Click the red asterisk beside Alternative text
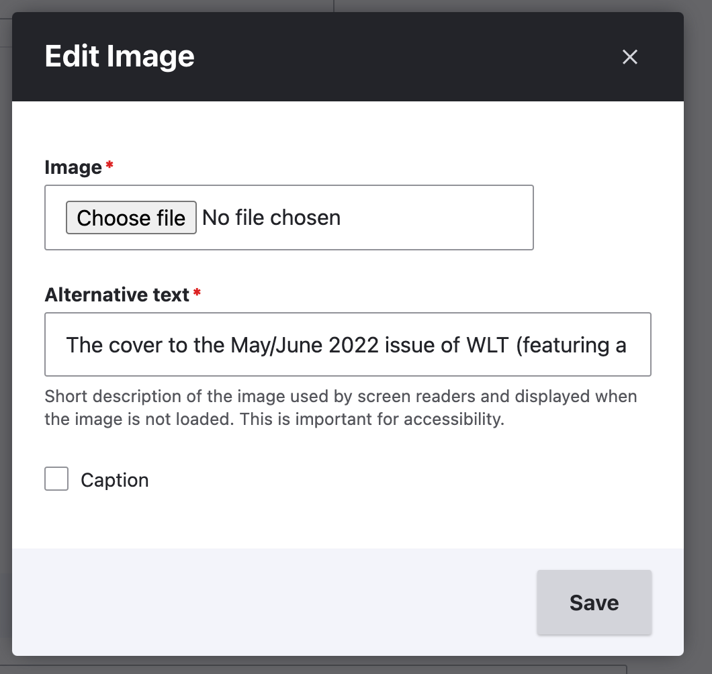 [x=197, y=292]
